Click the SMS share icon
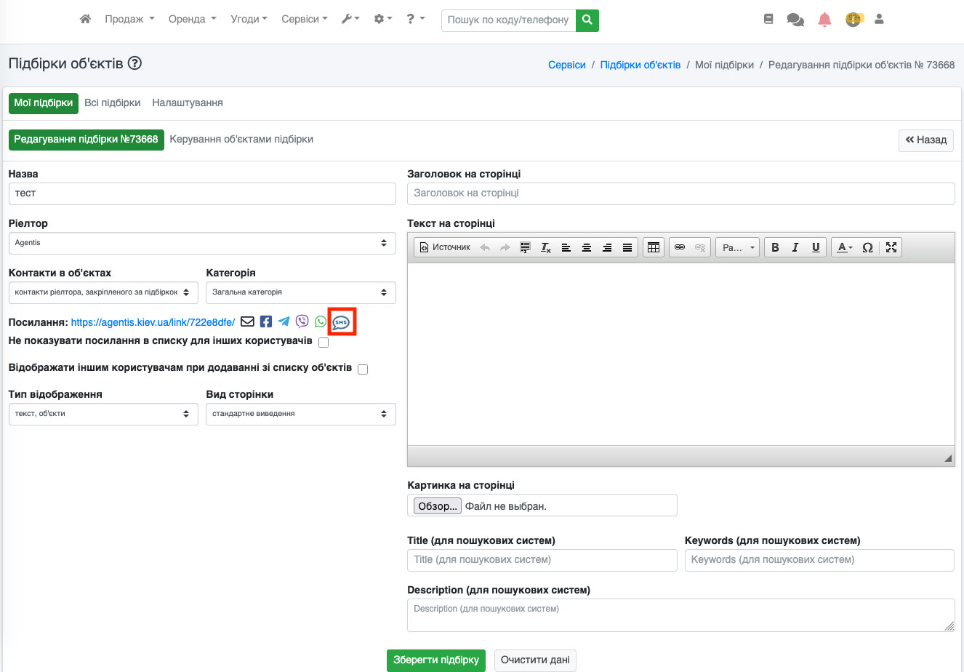This screenshot has height=672, width=964. coord(341,322)
